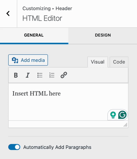The height and width of the screenshot is (159, 137).
Task: Select the Visual editor tab
Action: (x=98, y=62)
